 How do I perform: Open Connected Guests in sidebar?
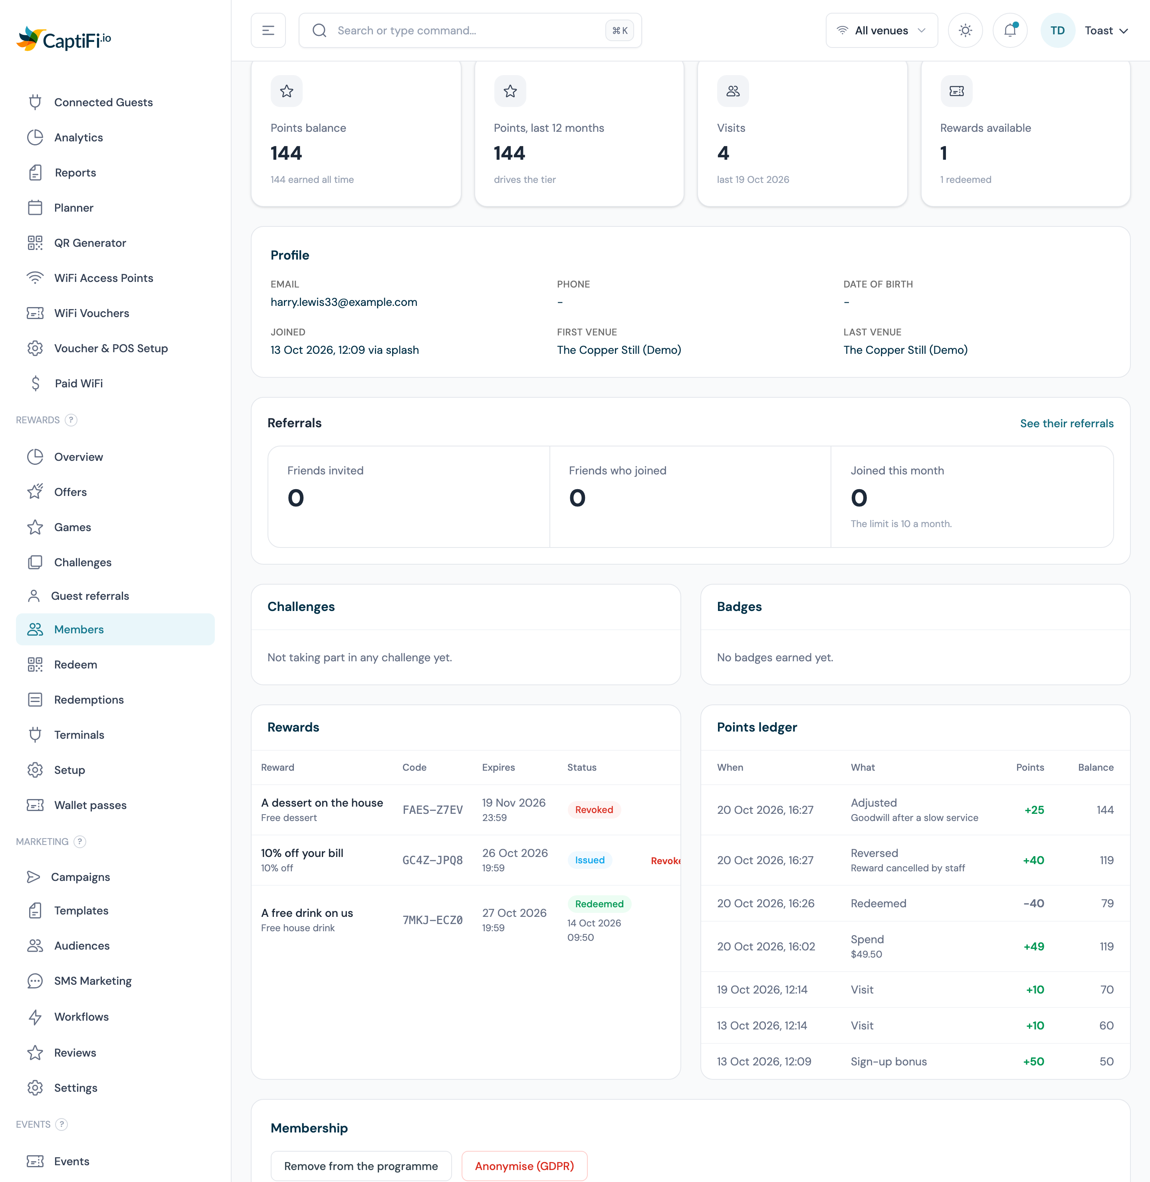coord(115,102)
